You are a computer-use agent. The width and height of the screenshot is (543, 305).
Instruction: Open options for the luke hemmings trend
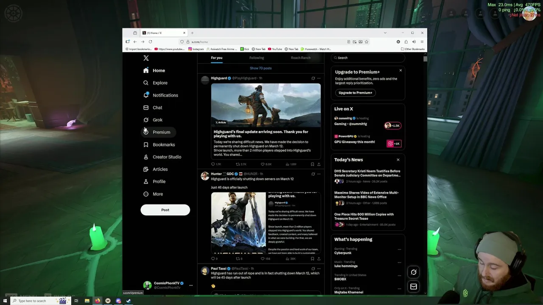click(399, 263)
